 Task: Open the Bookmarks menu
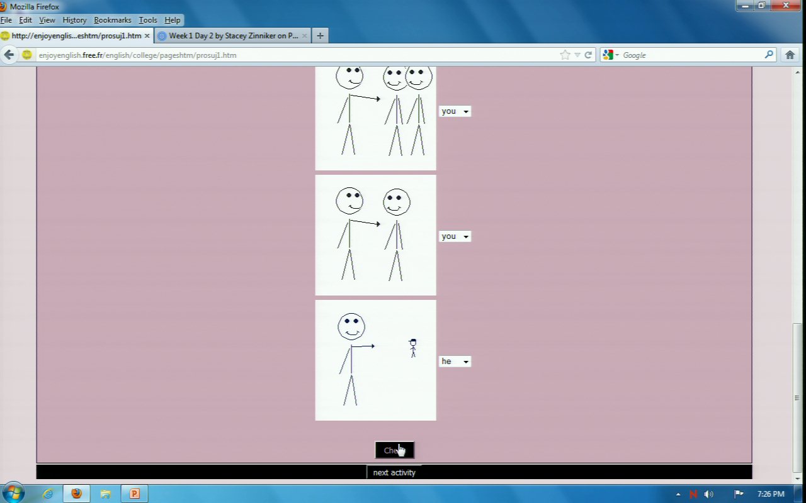112,20
